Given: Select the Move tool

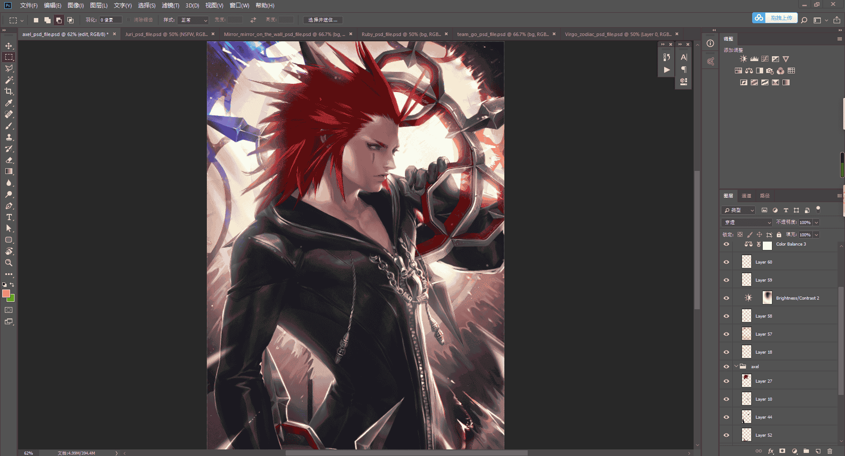Looking at the screenshot, I should 9,46.
